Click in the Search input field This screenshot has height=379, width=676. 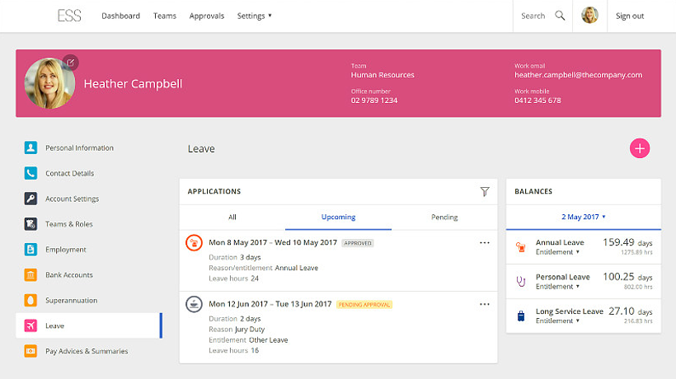click(533, 16)
